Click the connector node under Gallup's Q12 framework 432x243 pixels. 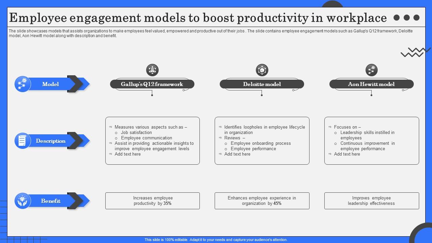[x=152, y=95]
